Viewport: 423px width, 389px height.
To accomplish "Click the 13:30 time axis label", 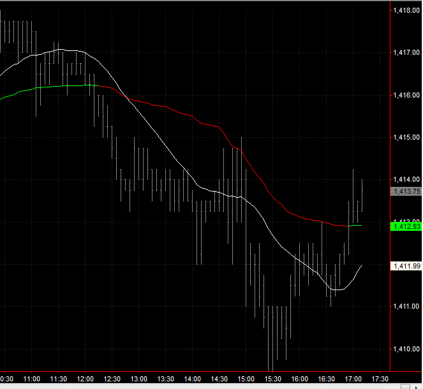I will click(x=166, y=379).
